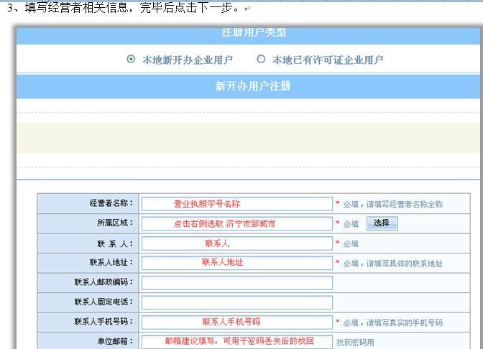
Task: Click the 联系人邮政编码 input field
Action: pyautogui.click(x=237, y=283)
